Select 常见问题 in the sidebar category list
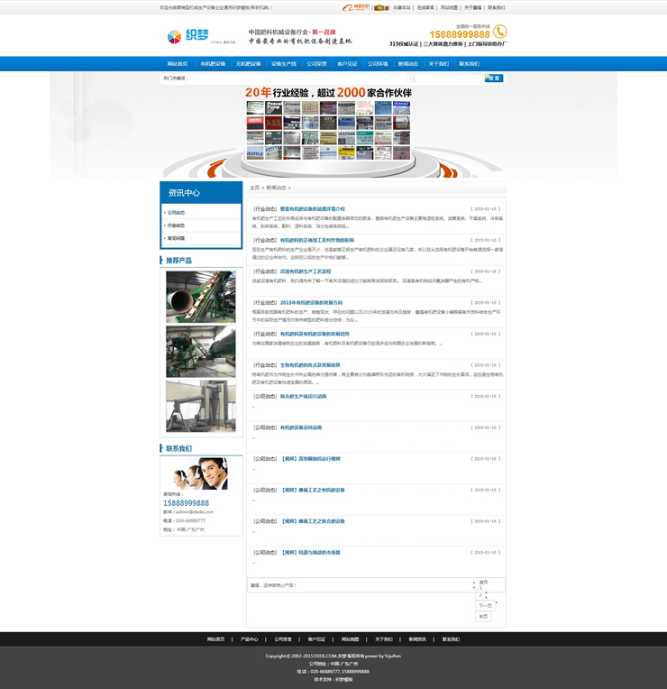This screenshot has width=667, height=689. point(176,238)
